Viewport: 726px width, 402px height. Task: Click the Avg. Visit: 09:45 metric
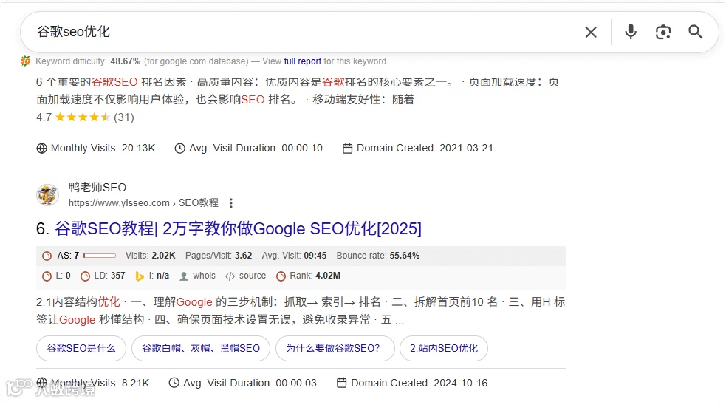pos(294,256)
